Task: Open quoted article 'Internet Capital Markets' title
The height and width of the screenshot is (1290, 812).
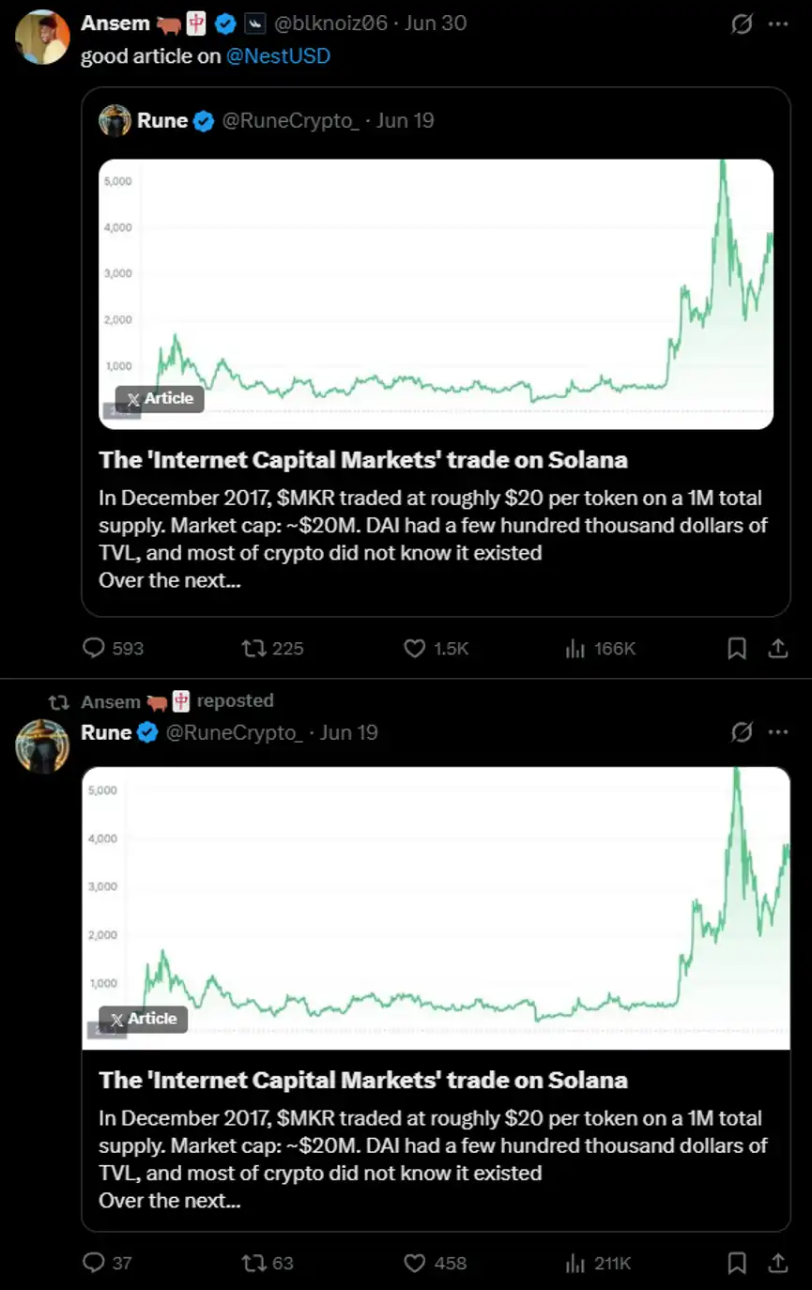Action: pos(363,460)
